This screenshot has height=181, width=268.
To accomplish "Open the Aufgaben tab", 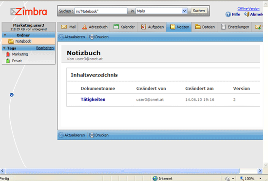I will 152,27.
